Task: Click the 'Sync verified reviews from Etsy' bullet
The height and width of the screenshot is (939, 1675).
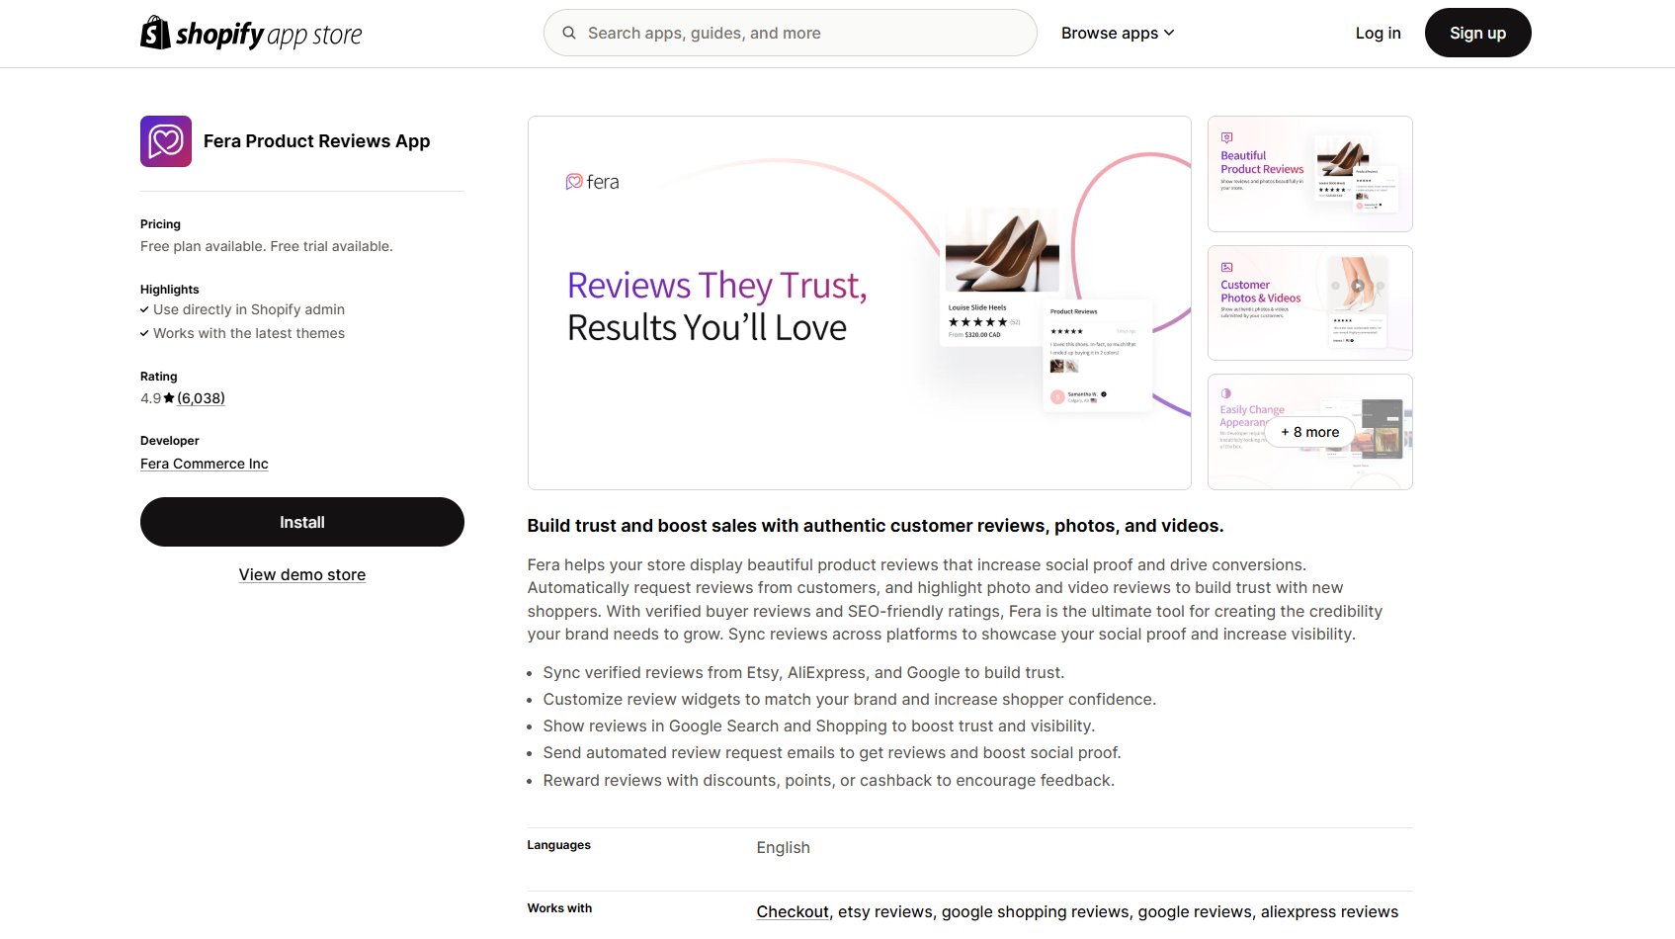Action: point(803,672)
